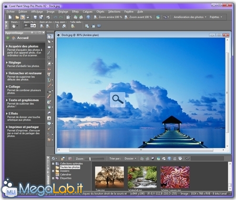Open the Effets menu
Image resolution: width=236 pixels, height=200 pixels.
75,11
